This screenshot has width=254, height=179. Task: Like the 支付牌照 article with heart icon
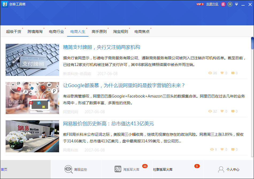(222, 73)
